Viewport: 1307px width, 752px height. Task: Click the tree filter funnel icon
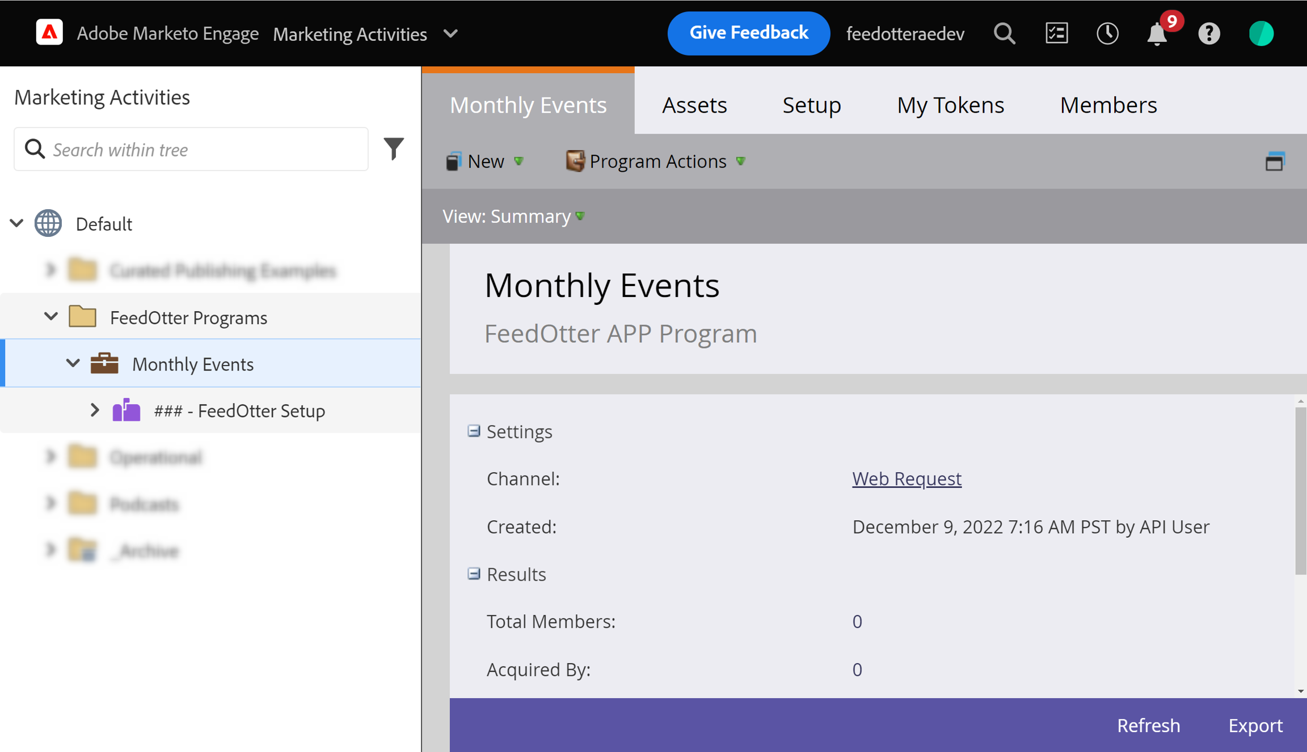point(393,149)
